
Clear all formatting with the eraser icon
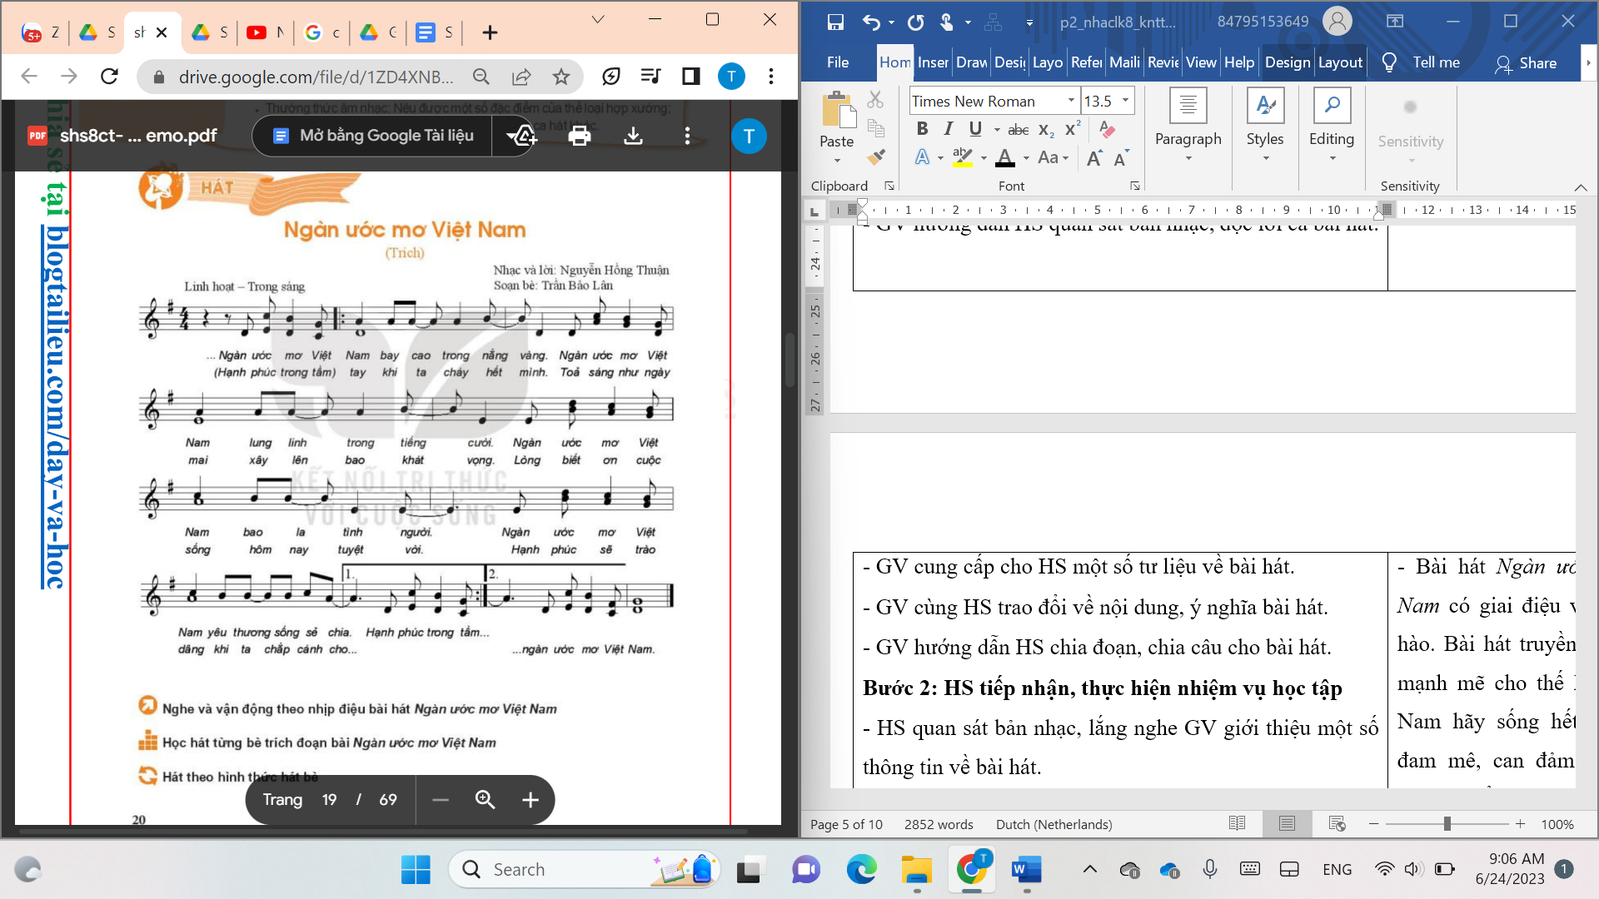click(1107, 129)
